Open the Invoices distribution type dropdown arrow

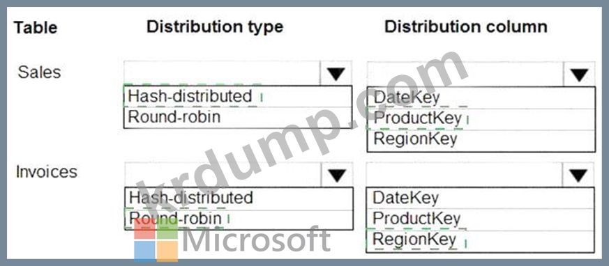[x=337, y=175]
